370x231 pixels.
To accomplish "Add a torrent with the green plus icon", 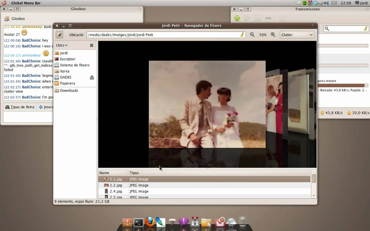I will pos(237,18).
